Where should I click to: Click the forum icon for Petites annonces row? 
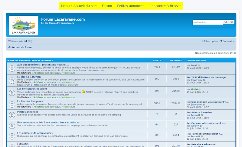(12, 115)
